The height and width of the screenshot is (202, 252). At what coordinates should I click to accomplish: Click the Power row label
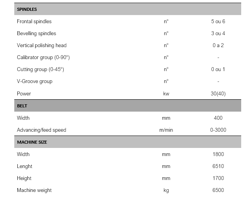click(24, 93)
